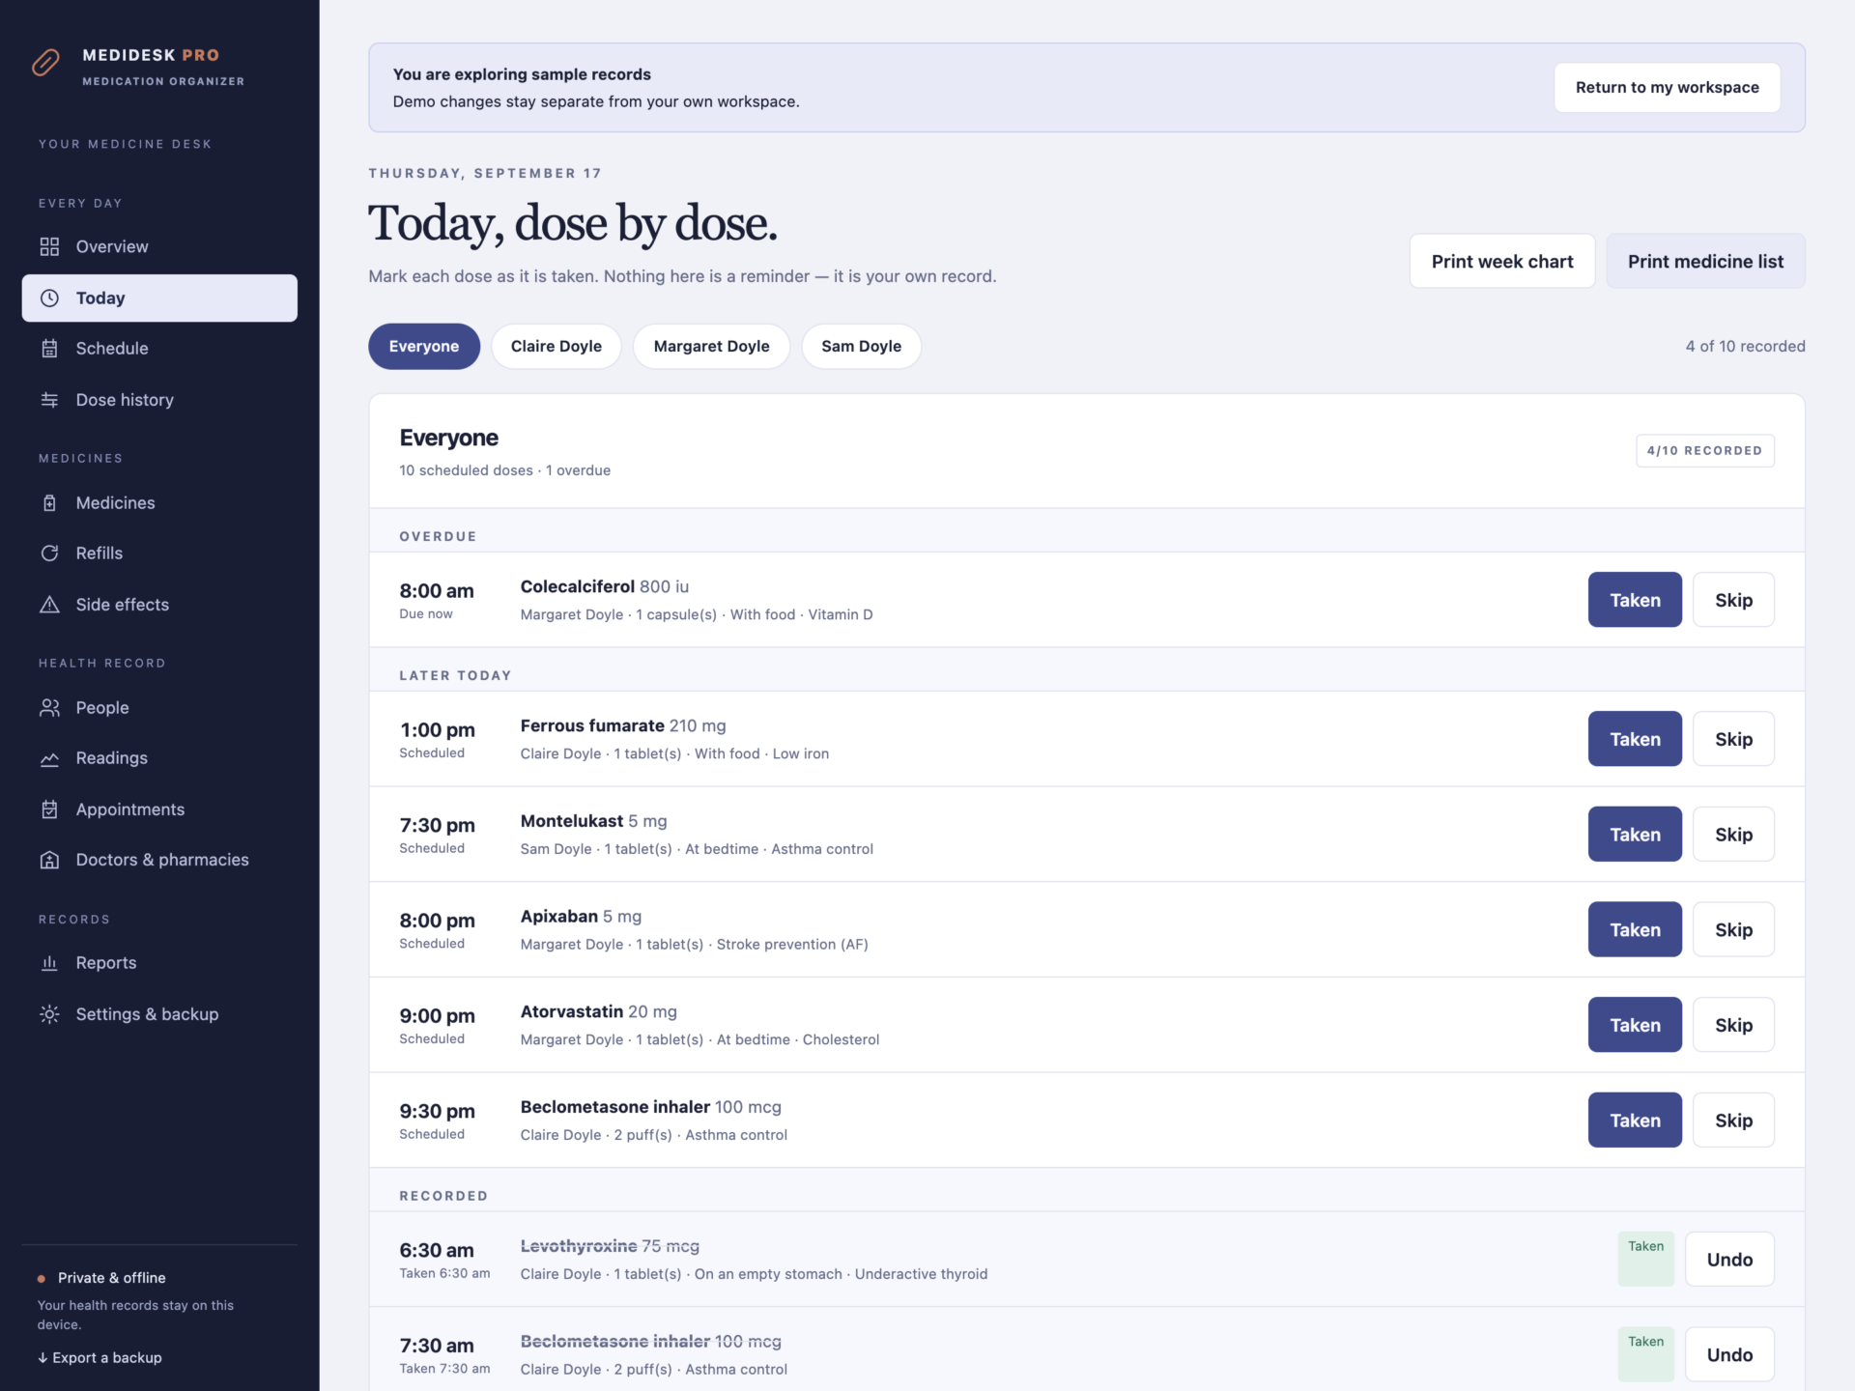Click the Refills circular arrow icon
The width and height of the screenshot is (1855, 1391).
[49, 554]
